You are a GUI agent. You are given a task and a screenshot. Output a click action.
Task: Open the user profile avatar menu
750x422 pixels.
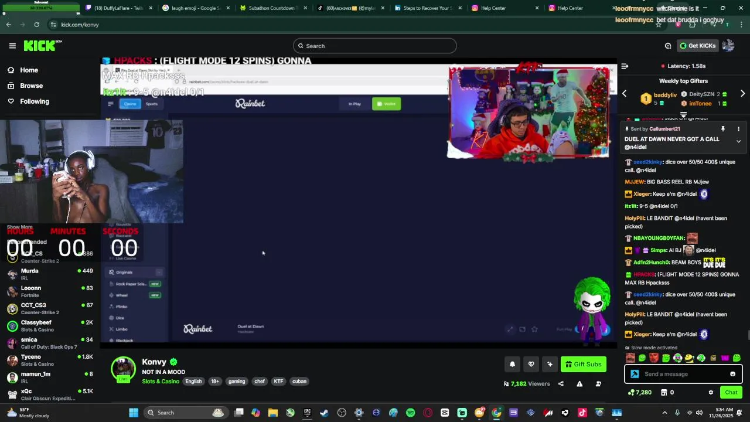coord(728,46)
